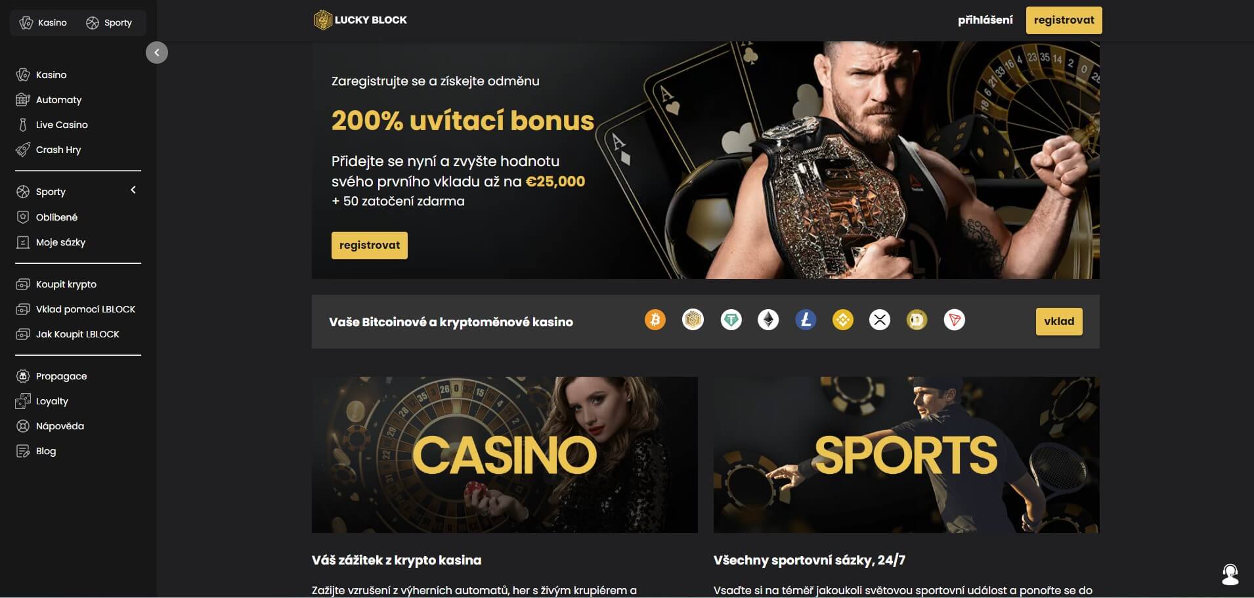Click the Lucky Block logo

[x=360, y=20]
